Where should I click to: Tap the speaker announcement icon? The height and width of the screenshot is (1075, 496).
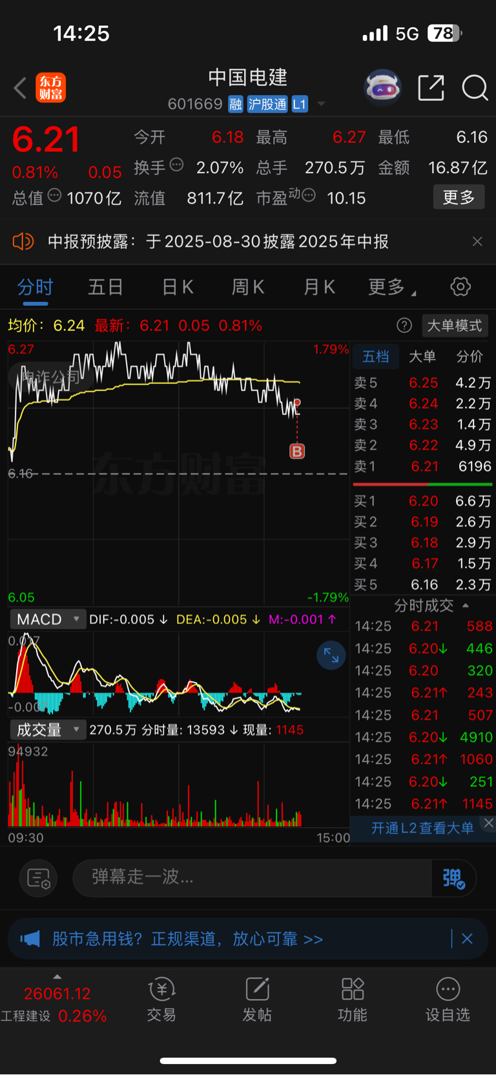point(23,242)
